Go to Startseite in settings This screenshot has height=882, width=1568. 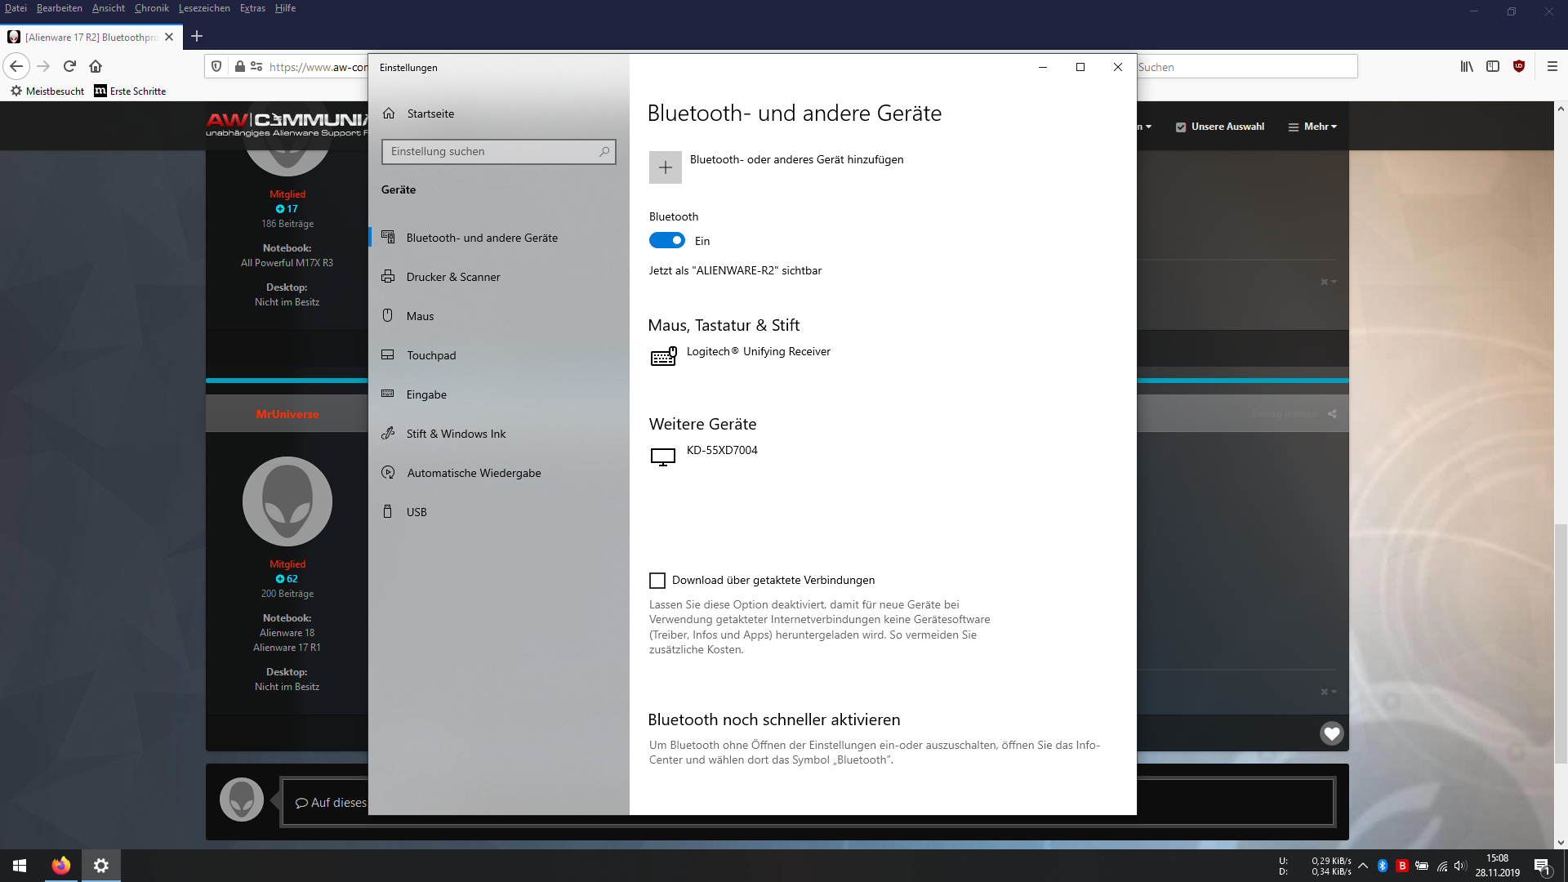point(430,114)
